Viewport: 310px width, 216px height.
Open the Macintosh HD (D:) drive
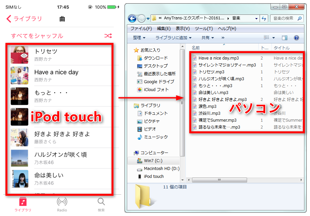point(158,169)
